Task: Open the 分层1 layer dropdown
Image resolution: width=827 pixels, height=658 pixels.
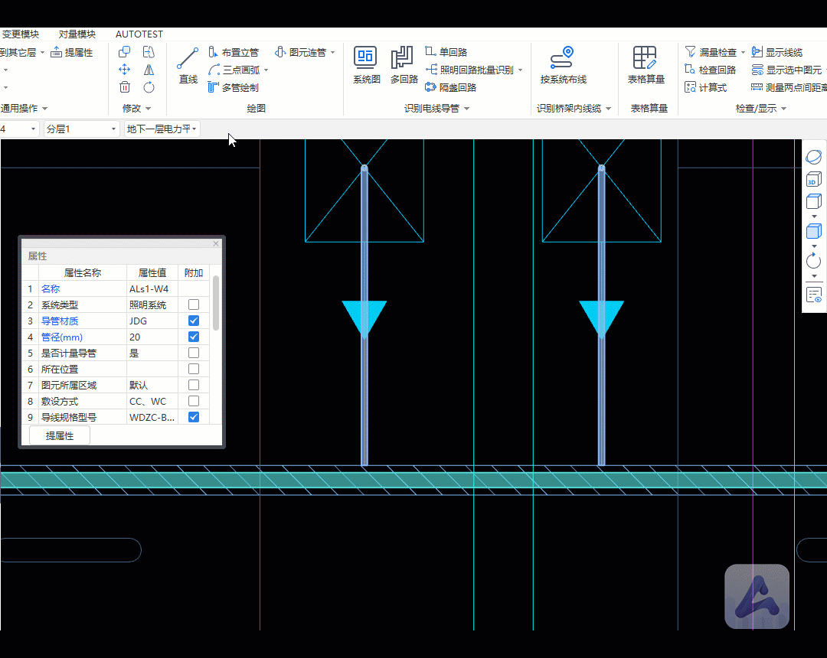Action: pyautogui.click(x=82, y=129)
